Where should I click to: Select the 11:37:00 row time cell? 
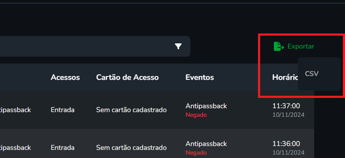click(286, 106)
